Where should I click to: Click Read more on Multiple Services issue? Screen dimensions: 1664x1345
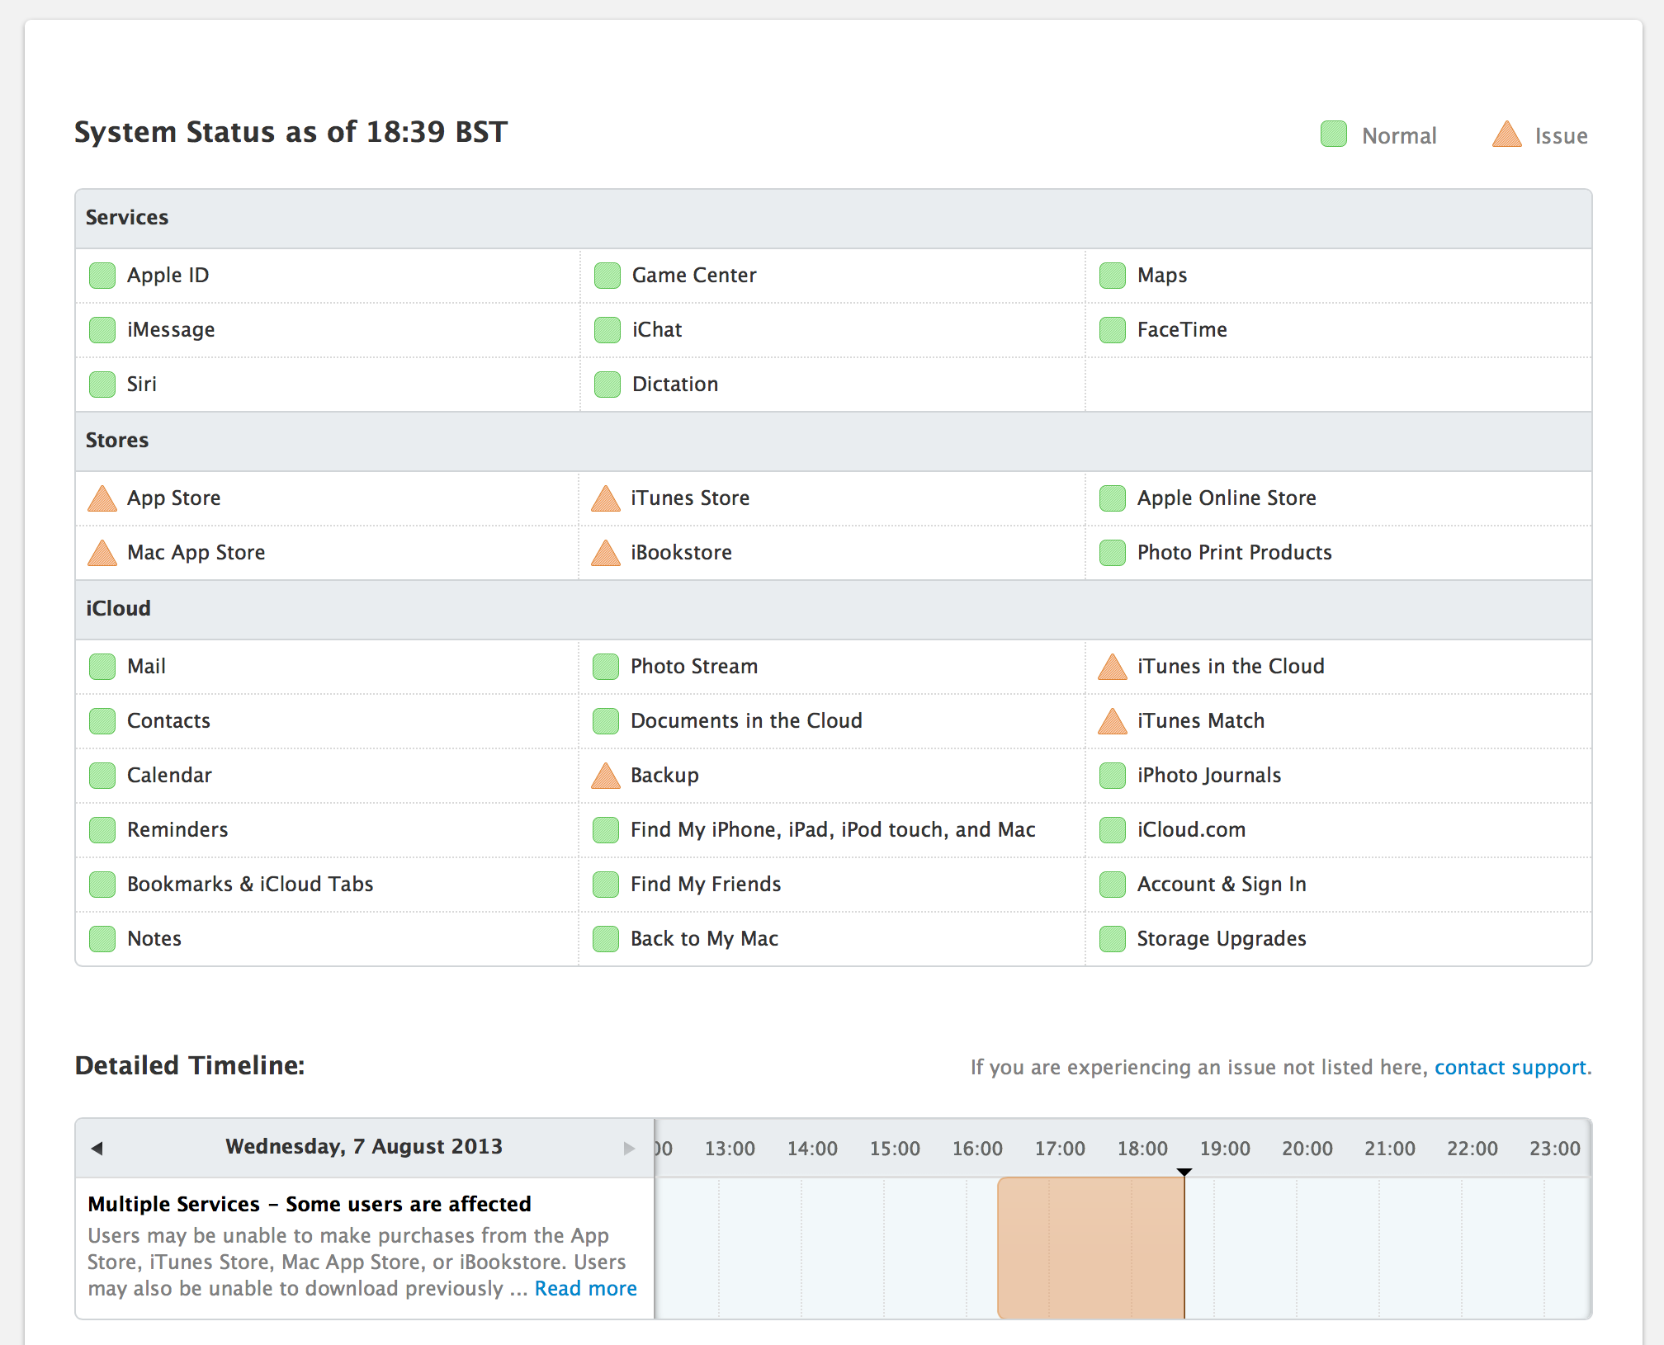(x=586, y=1288)
